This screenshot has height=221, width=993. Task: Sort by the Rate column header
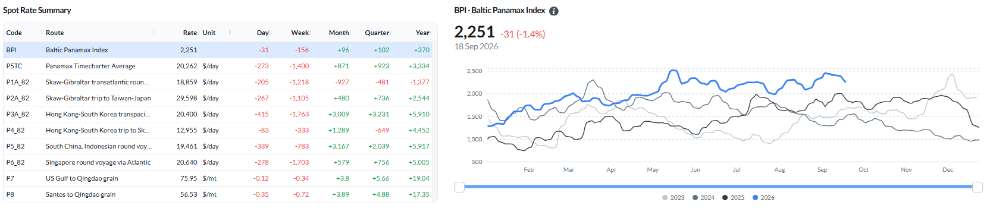[x=190, y=33]
